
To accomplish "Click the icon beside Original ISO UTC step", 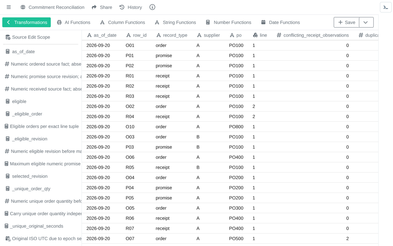I will pos(8,238).
